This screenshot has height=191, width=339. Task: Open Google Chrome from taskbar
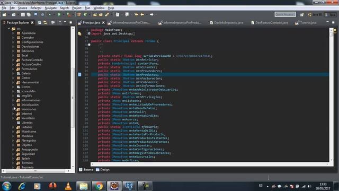99,186
